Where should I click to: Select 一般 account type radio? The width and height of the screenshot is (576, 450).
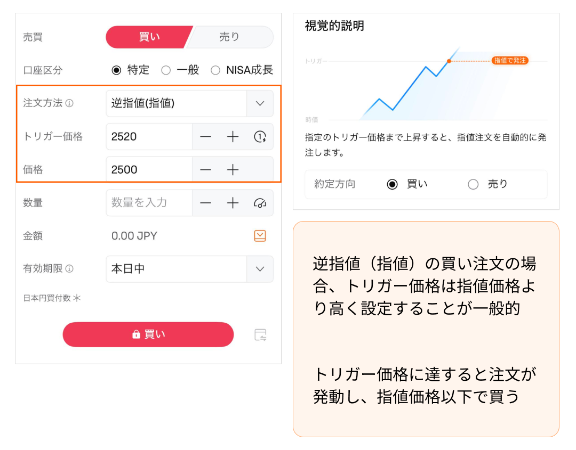tap(166, 70)
